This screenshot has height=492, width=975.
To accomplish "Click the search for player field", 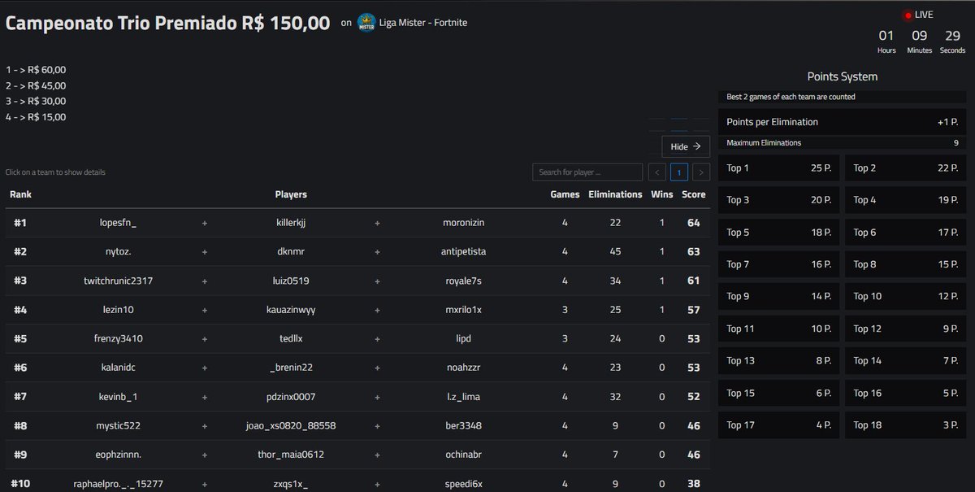I will 587,172.
